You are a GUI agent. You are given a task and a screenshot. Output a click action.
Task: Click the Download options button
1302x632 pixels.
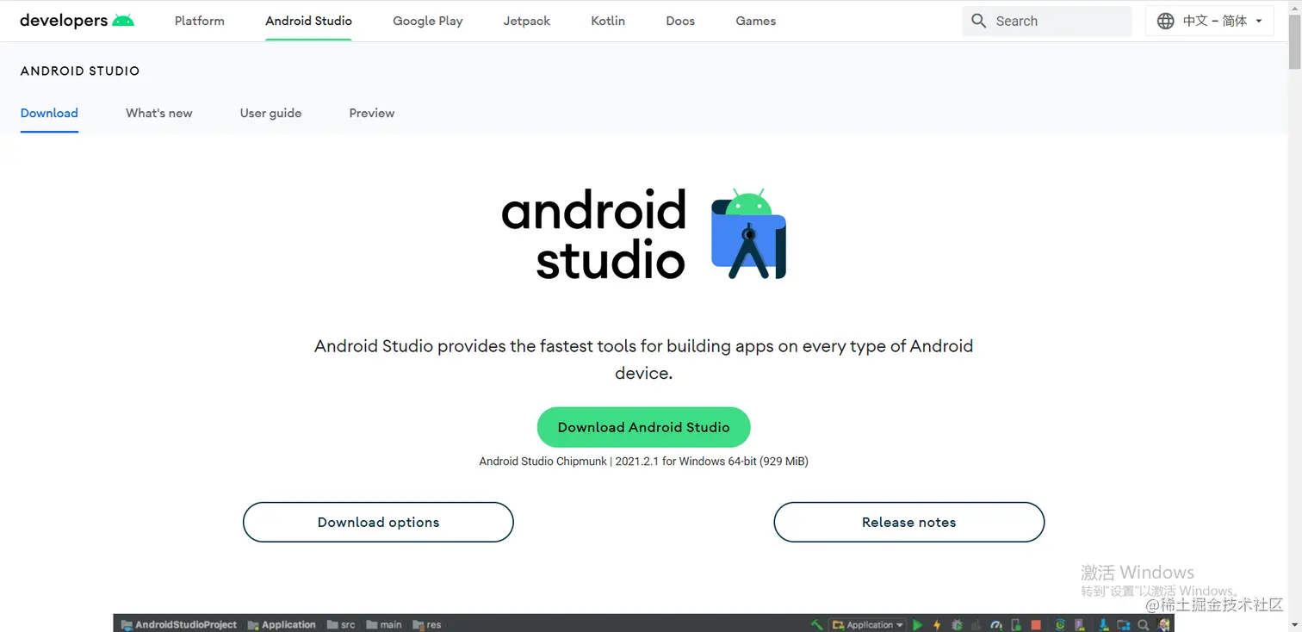click(378, 522)
